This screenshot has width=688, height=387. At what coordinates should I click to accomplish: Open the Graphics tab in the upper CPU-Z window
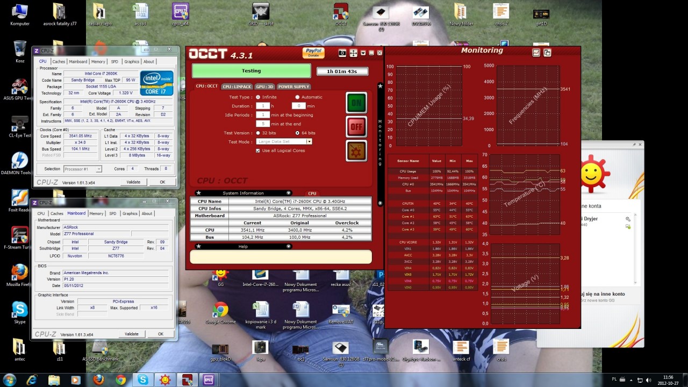click(x=132, y=61)
